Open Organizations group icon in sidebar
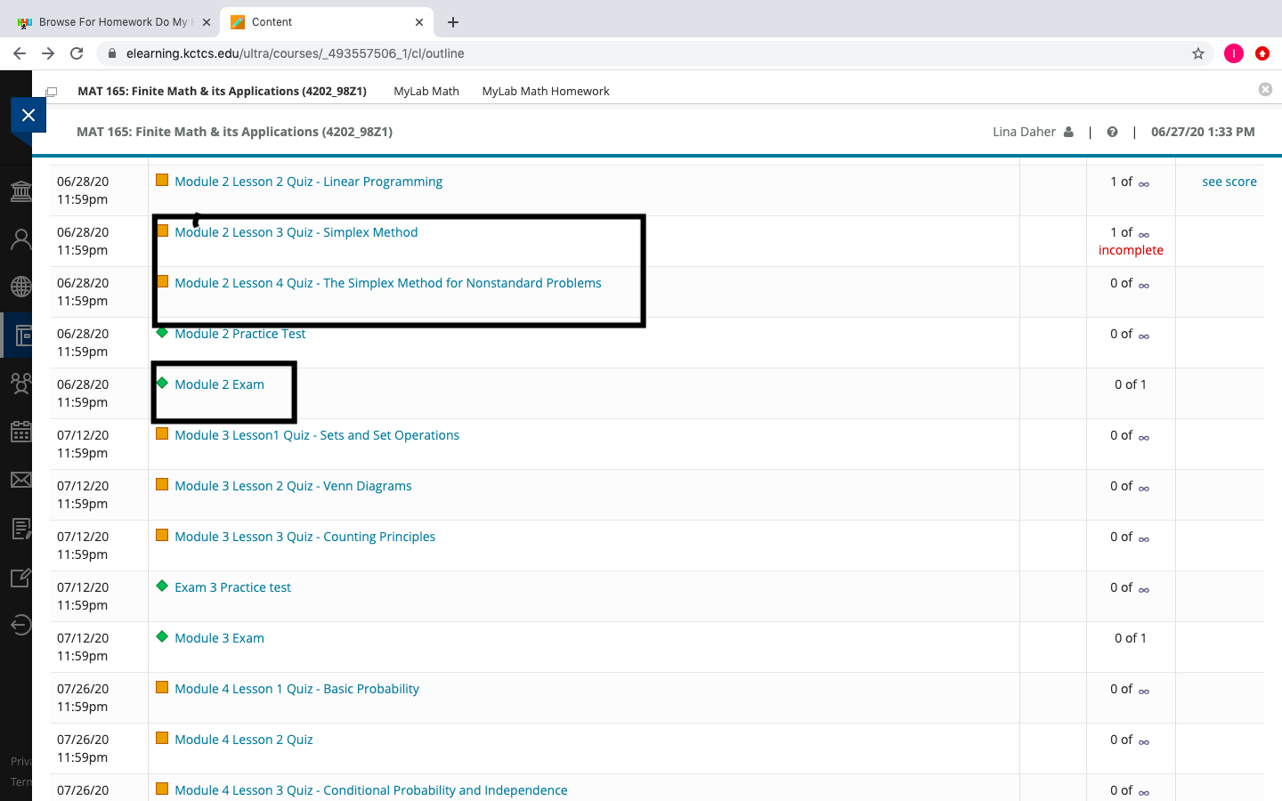Image resolution: width=1282 pixels, height=801 pixels. pyautogui.click(x=20, y=383)
